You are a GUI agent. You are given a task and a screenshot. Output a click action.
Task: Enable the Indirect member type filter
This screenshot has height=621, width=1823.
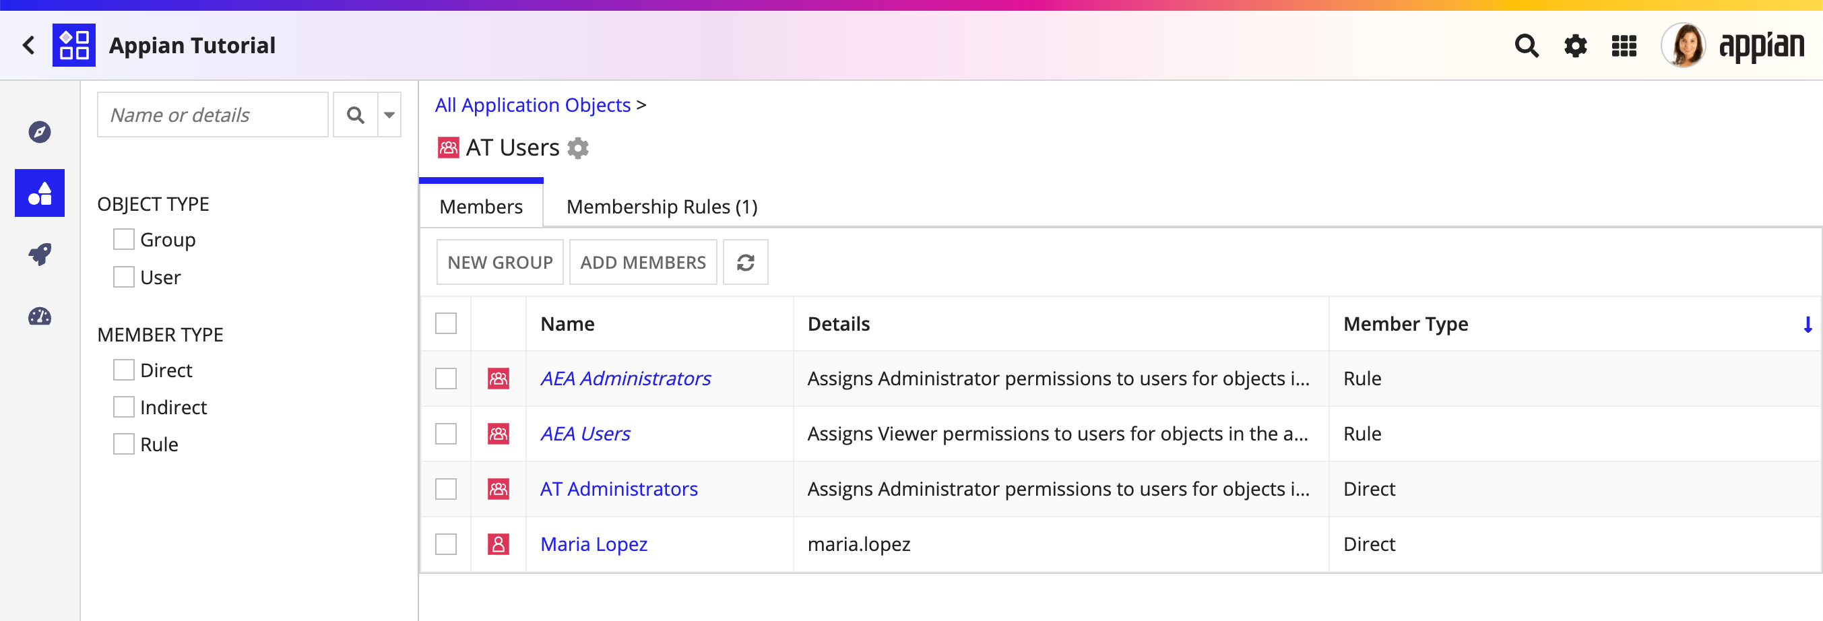124,407
